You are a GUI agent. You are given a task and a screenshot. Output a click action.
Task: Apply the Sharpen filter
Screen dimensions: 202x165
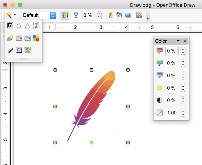[x=27, y=25]
